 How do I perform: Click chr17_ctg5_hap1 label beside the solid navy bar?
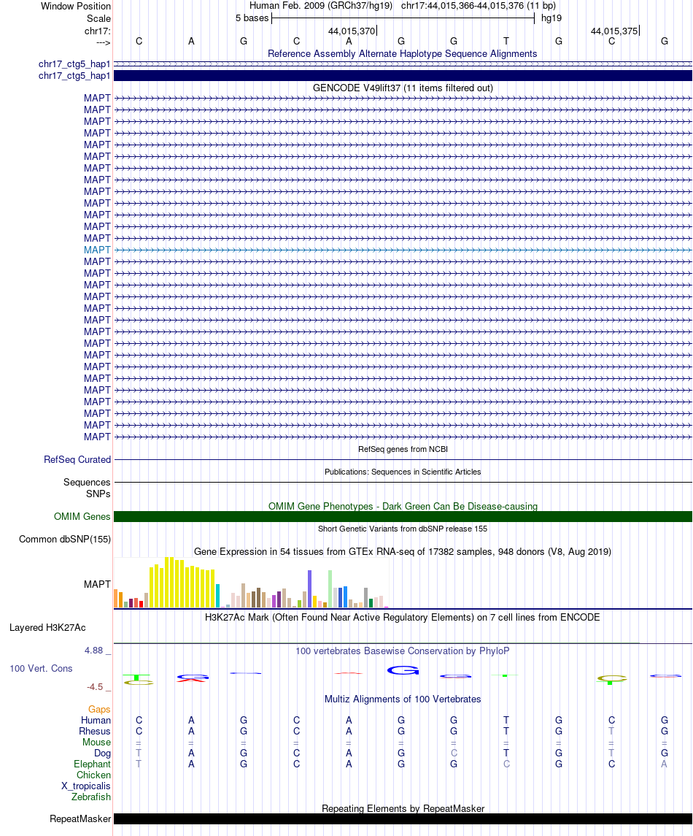click(x=74, y=76)
